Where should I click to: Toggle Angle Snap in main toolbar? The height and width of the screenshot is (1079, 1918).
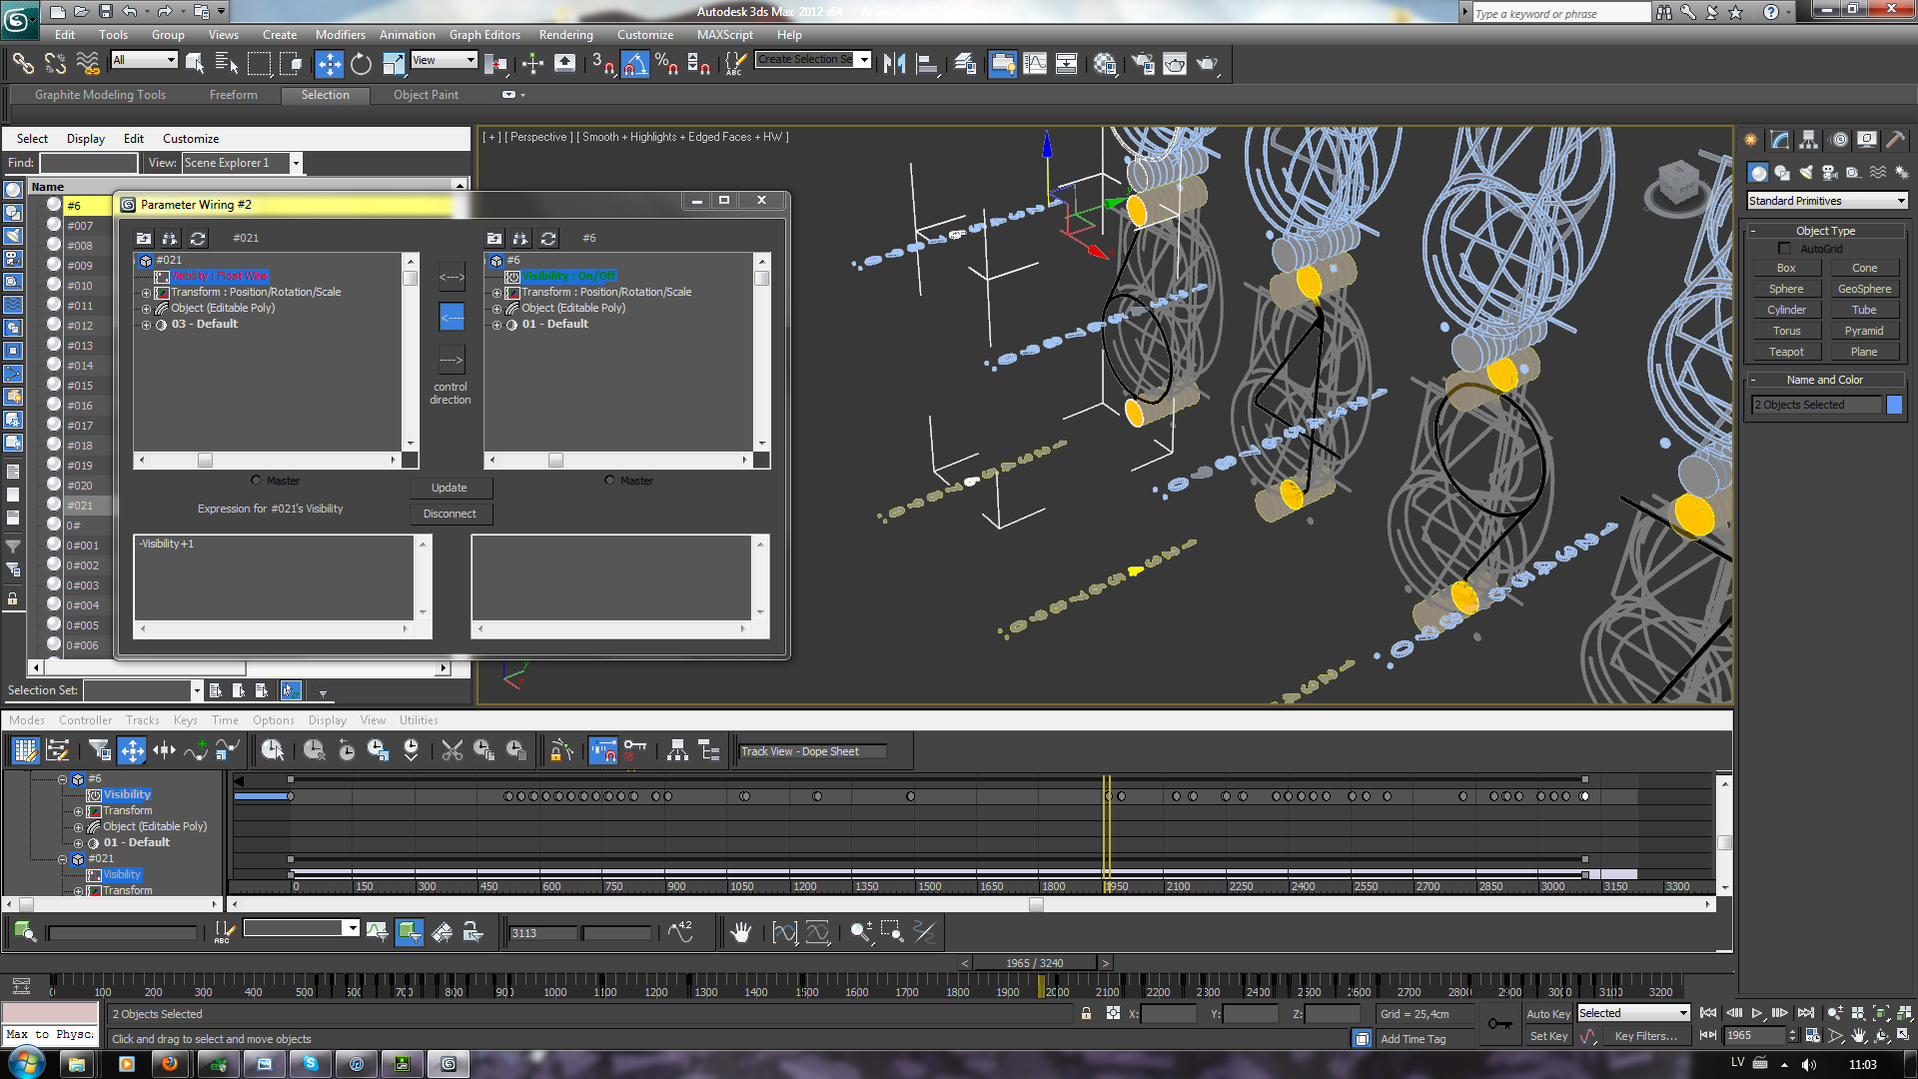[x=635, y=65]
